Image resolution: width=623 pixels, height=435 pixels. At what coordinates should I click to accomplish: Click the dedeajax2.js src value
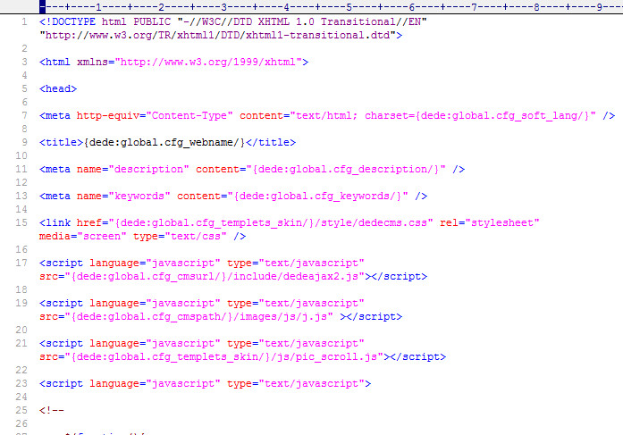[215, 276]
